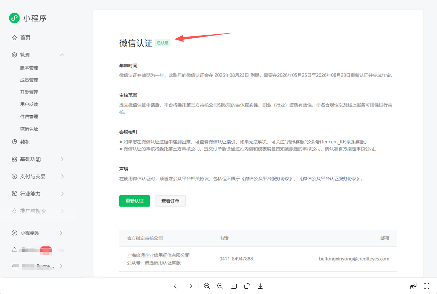This screenshot has height=294, width=437.
Task: Expand the 小程序码 chevron
Action: [x=61, y=233]
